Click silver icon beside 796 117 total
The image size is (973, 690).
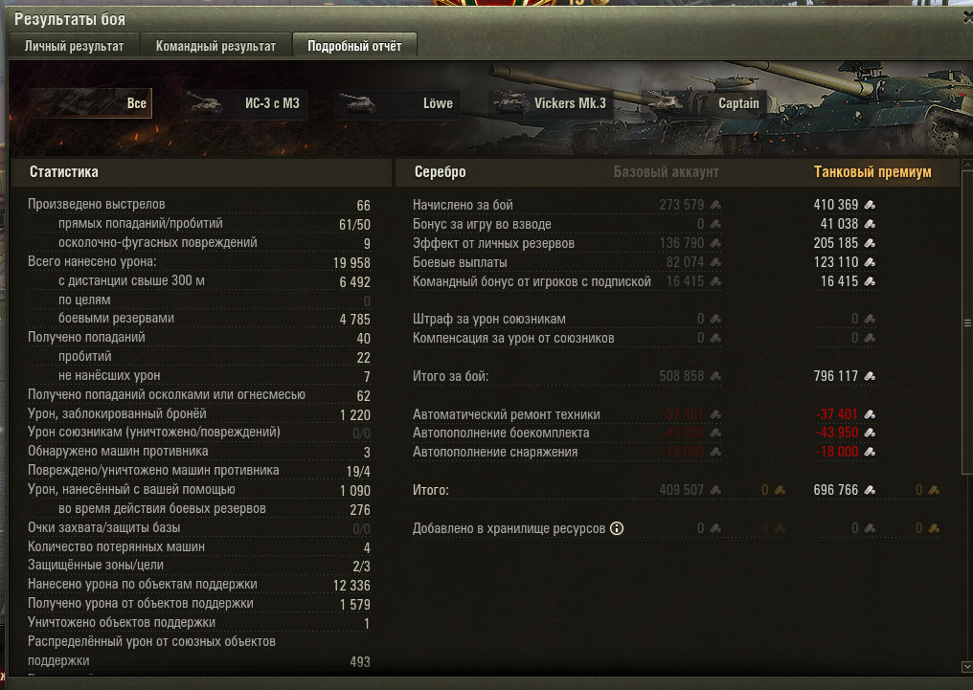870,376
